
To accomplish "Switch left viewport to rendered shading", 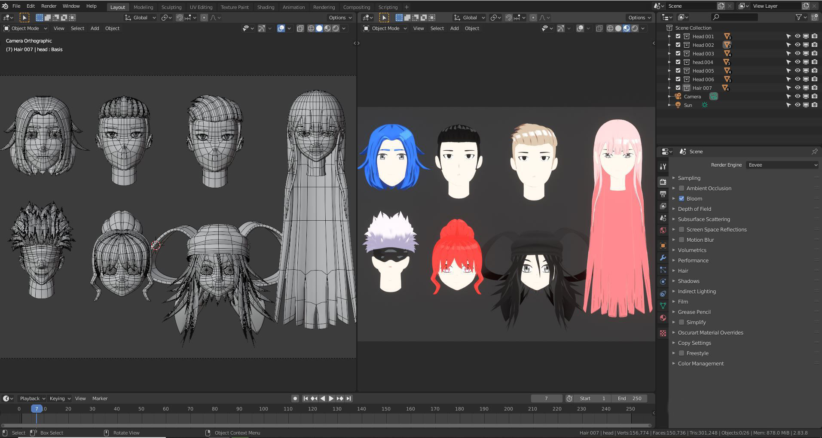I will pyautogui.click(x=336, y=28).
